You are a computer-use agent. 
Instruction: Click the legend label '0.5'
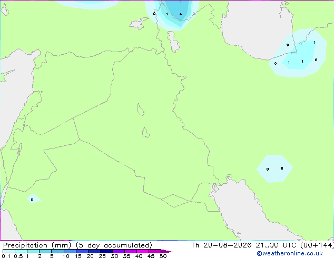click(x=18, y=256)
